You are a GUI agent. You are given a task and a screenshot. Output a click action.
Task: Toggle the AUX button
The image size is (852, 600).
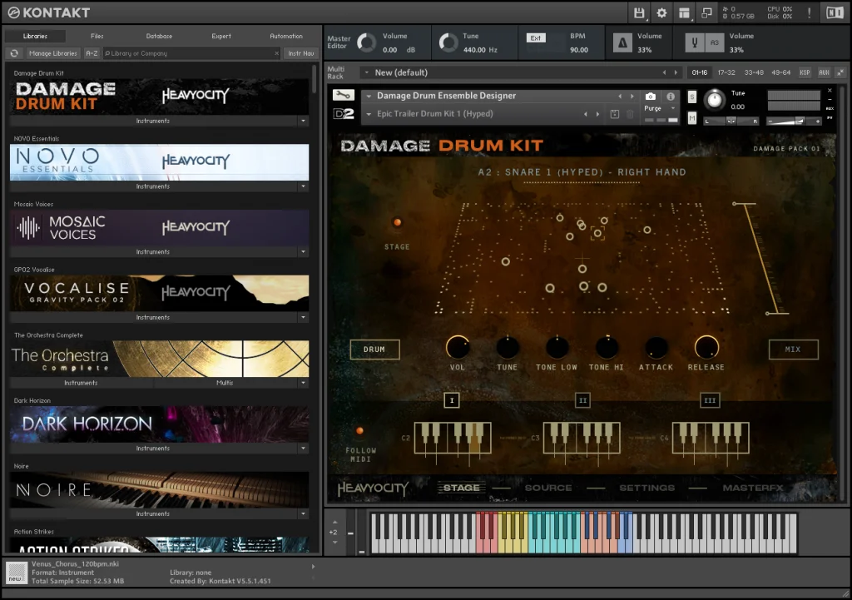tap(825, 72)
